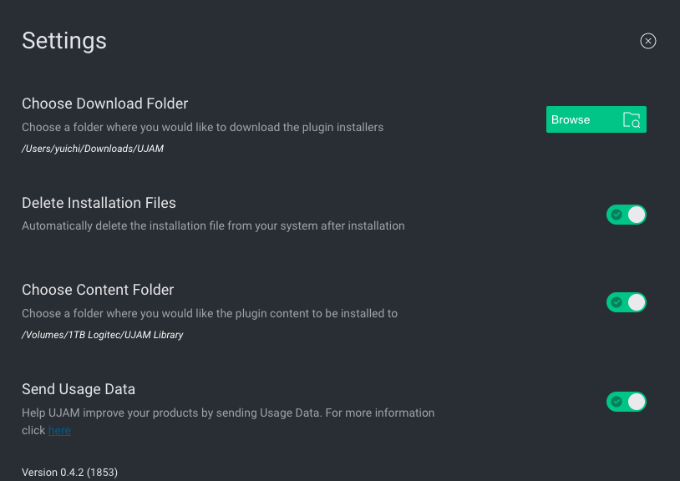Disable the Send Usage Data switch
This screenshot has width=680, height=481.
click(x=627, y=402)
